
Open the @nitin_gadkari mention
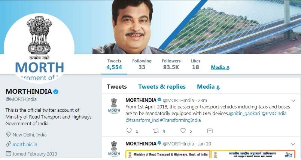[244, 113]
